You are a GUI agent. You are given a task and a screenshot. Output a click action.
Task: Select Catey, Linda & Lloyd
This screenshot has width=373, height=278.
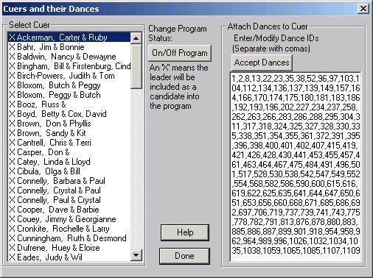coord(69,162)
